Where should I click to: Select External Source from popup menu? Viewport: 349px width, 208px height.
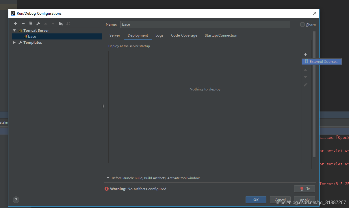[x=322, y=62]
